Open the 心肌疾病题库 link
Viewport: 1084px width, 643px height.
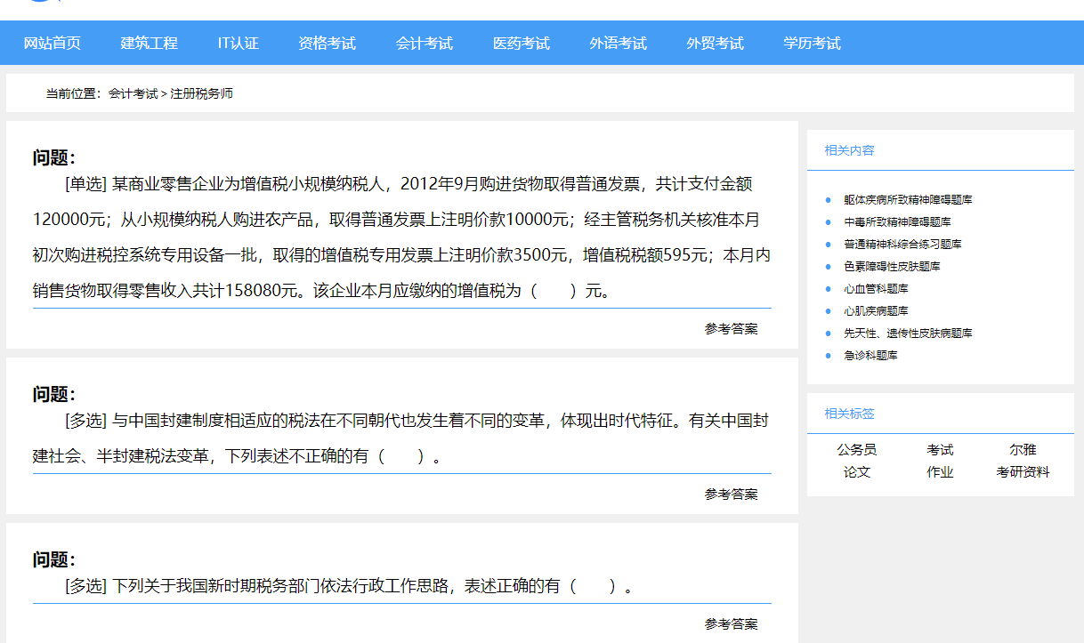point(877,311)
